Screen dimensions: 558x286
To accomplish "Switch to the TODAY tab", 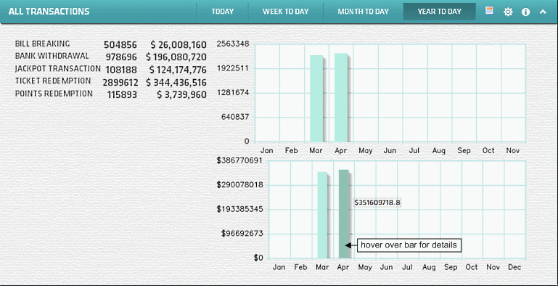I will coord(223,12).
